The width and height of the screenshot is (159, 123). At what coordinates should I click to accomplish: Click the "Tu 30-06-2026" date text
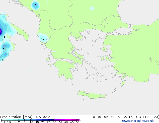105,117
